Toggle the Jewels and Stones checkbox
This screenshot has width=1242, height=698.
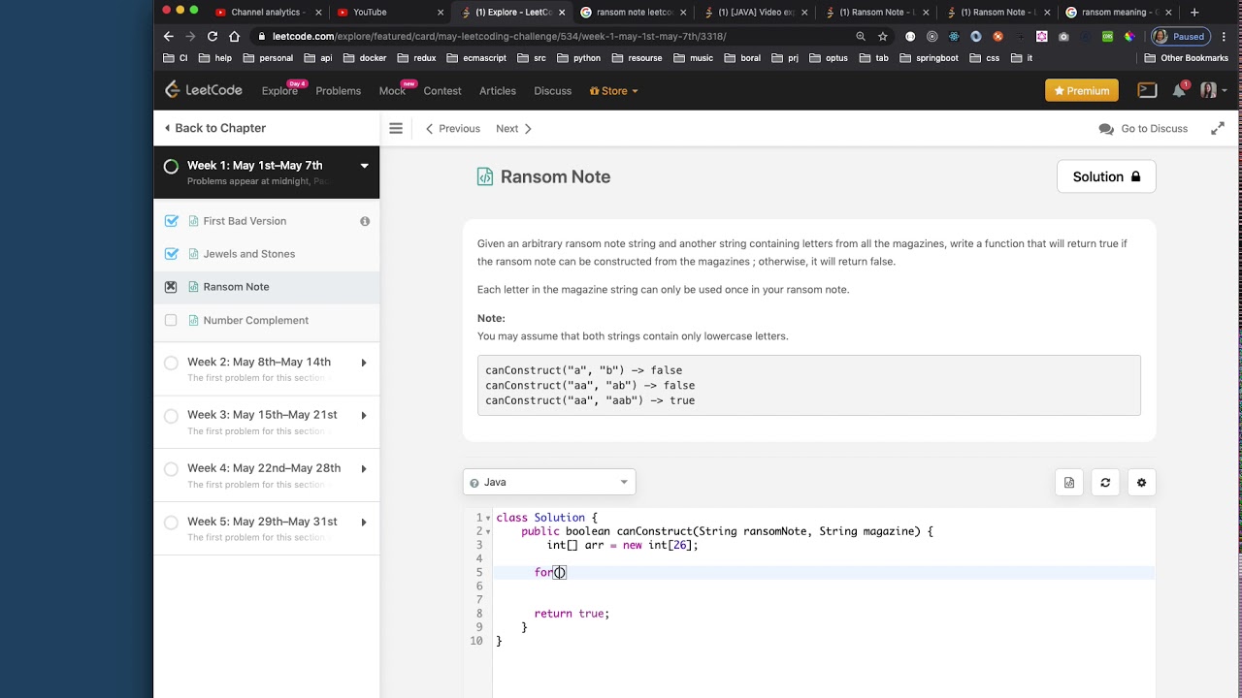[172, 254]
